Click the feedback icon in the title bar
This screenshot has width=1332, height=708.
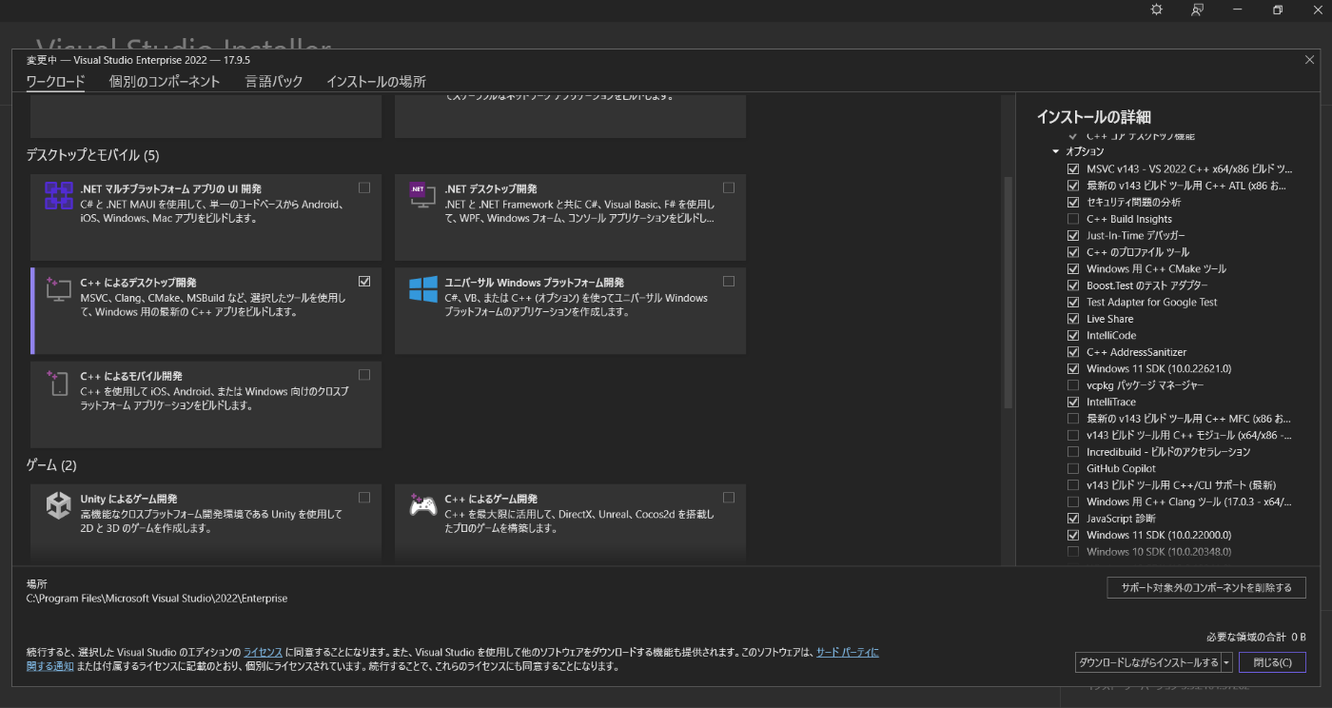coord(1197,10)
